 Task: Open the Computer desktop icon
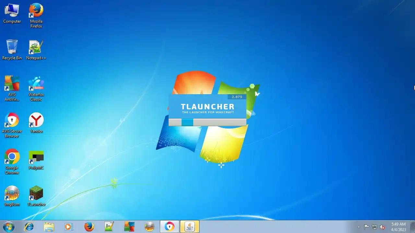coord(12,14)
